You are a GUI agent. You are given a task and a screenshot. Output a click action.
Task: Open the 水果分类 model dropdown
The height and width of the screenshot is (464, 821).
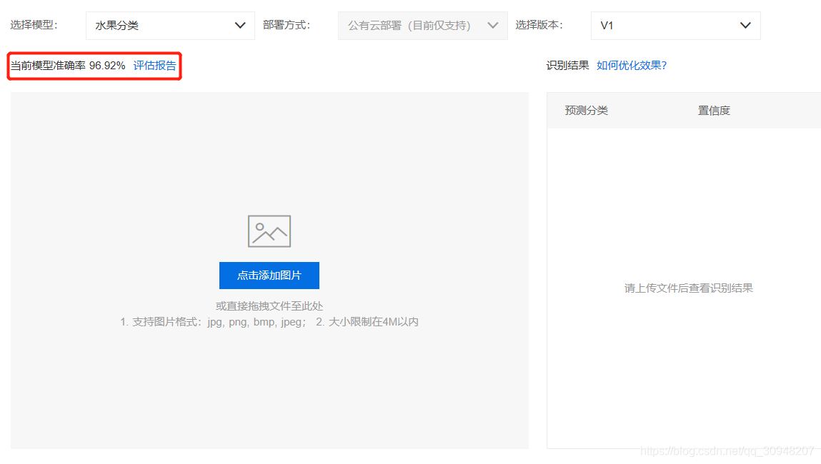coord(170,25)
